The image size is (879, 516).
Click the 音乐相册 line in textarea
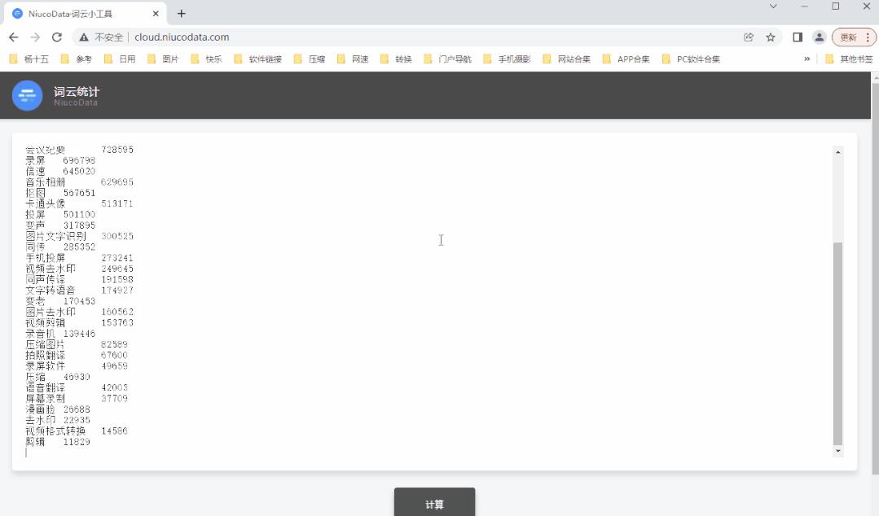pyautogui.click(x=80, y=182)
